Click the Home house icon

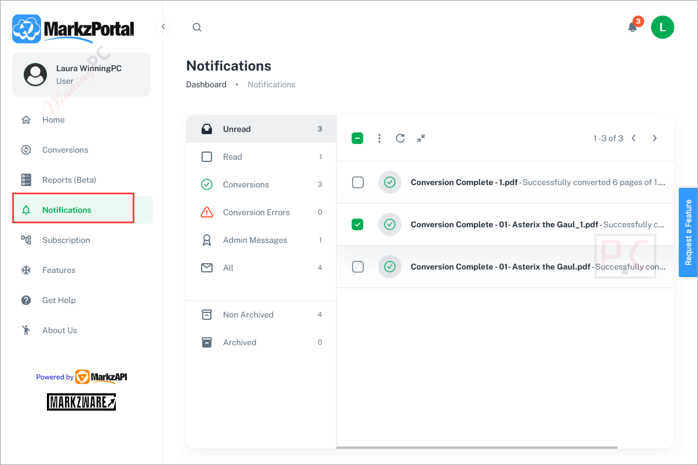pos(26,120)
